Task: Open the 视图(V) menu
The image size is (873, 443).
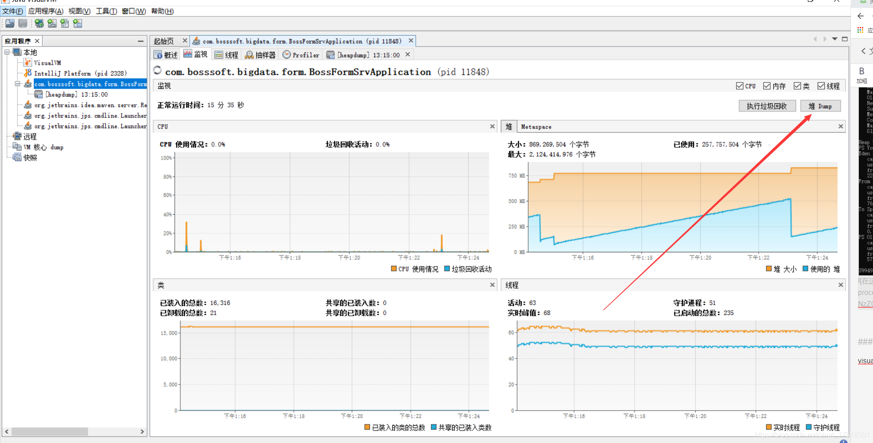Action: click(x=79, y=11)
